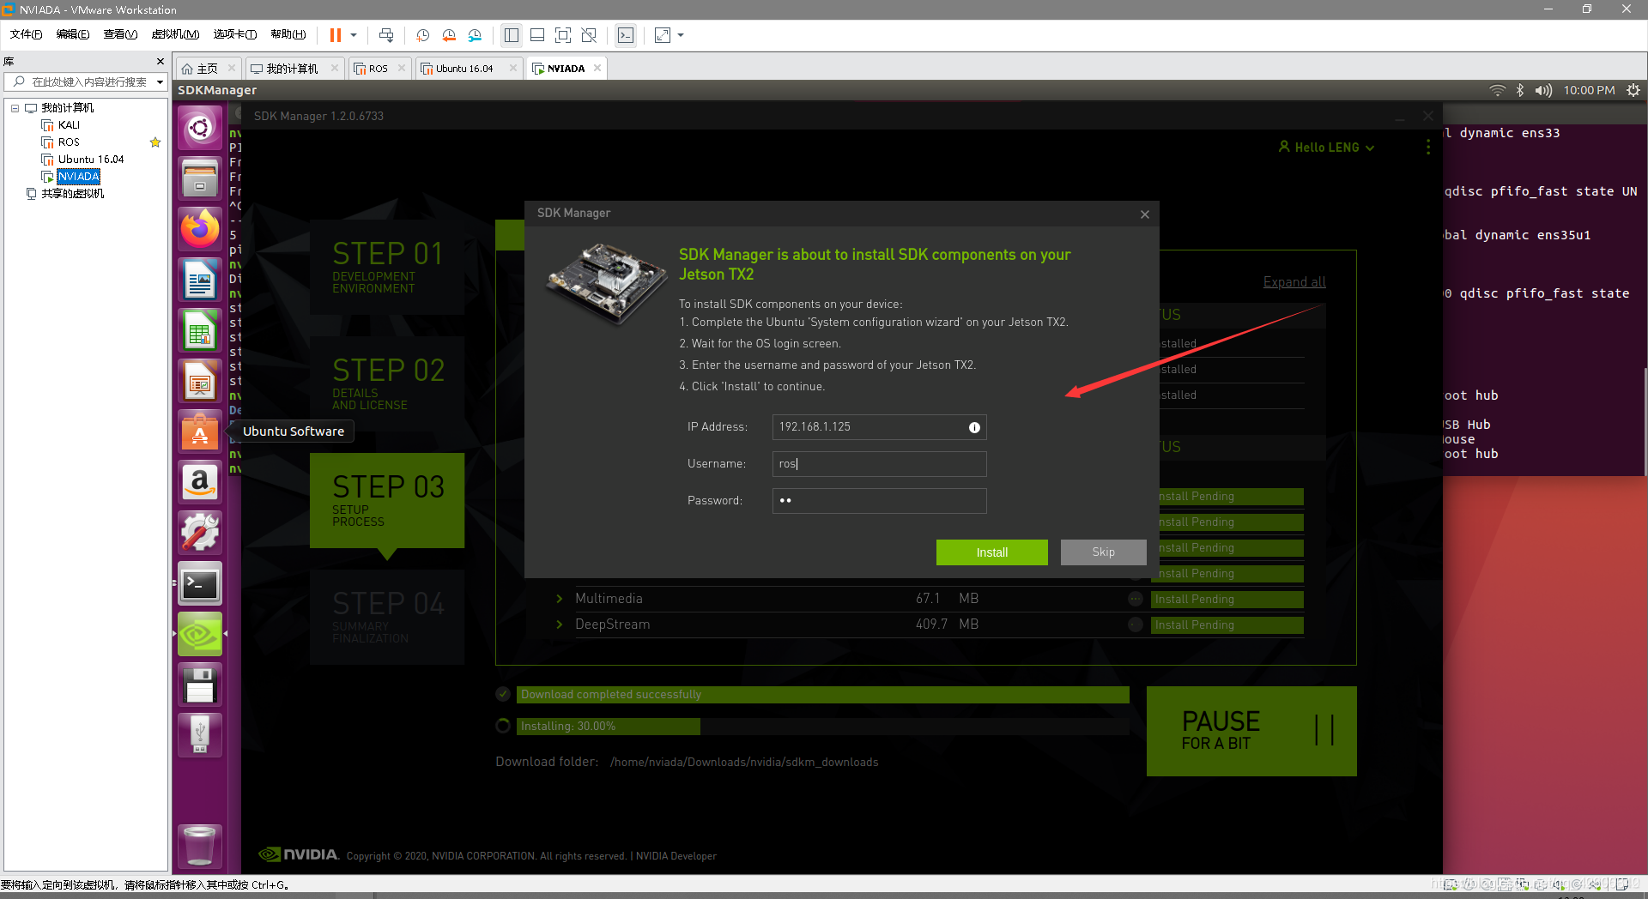This screenshot has width=1648, height=899.
Task: Click the Ubuntu network indicator icon
Action: 1497,90
